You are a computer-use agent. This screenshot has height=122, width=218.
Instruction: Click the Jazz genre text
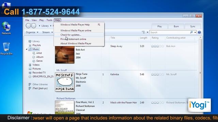pos(78,54)
